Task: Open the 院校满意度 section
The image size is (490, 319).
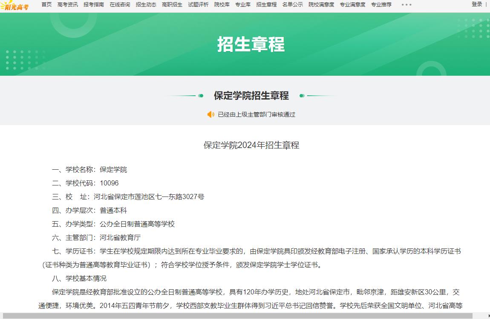Action: [321, 5]
